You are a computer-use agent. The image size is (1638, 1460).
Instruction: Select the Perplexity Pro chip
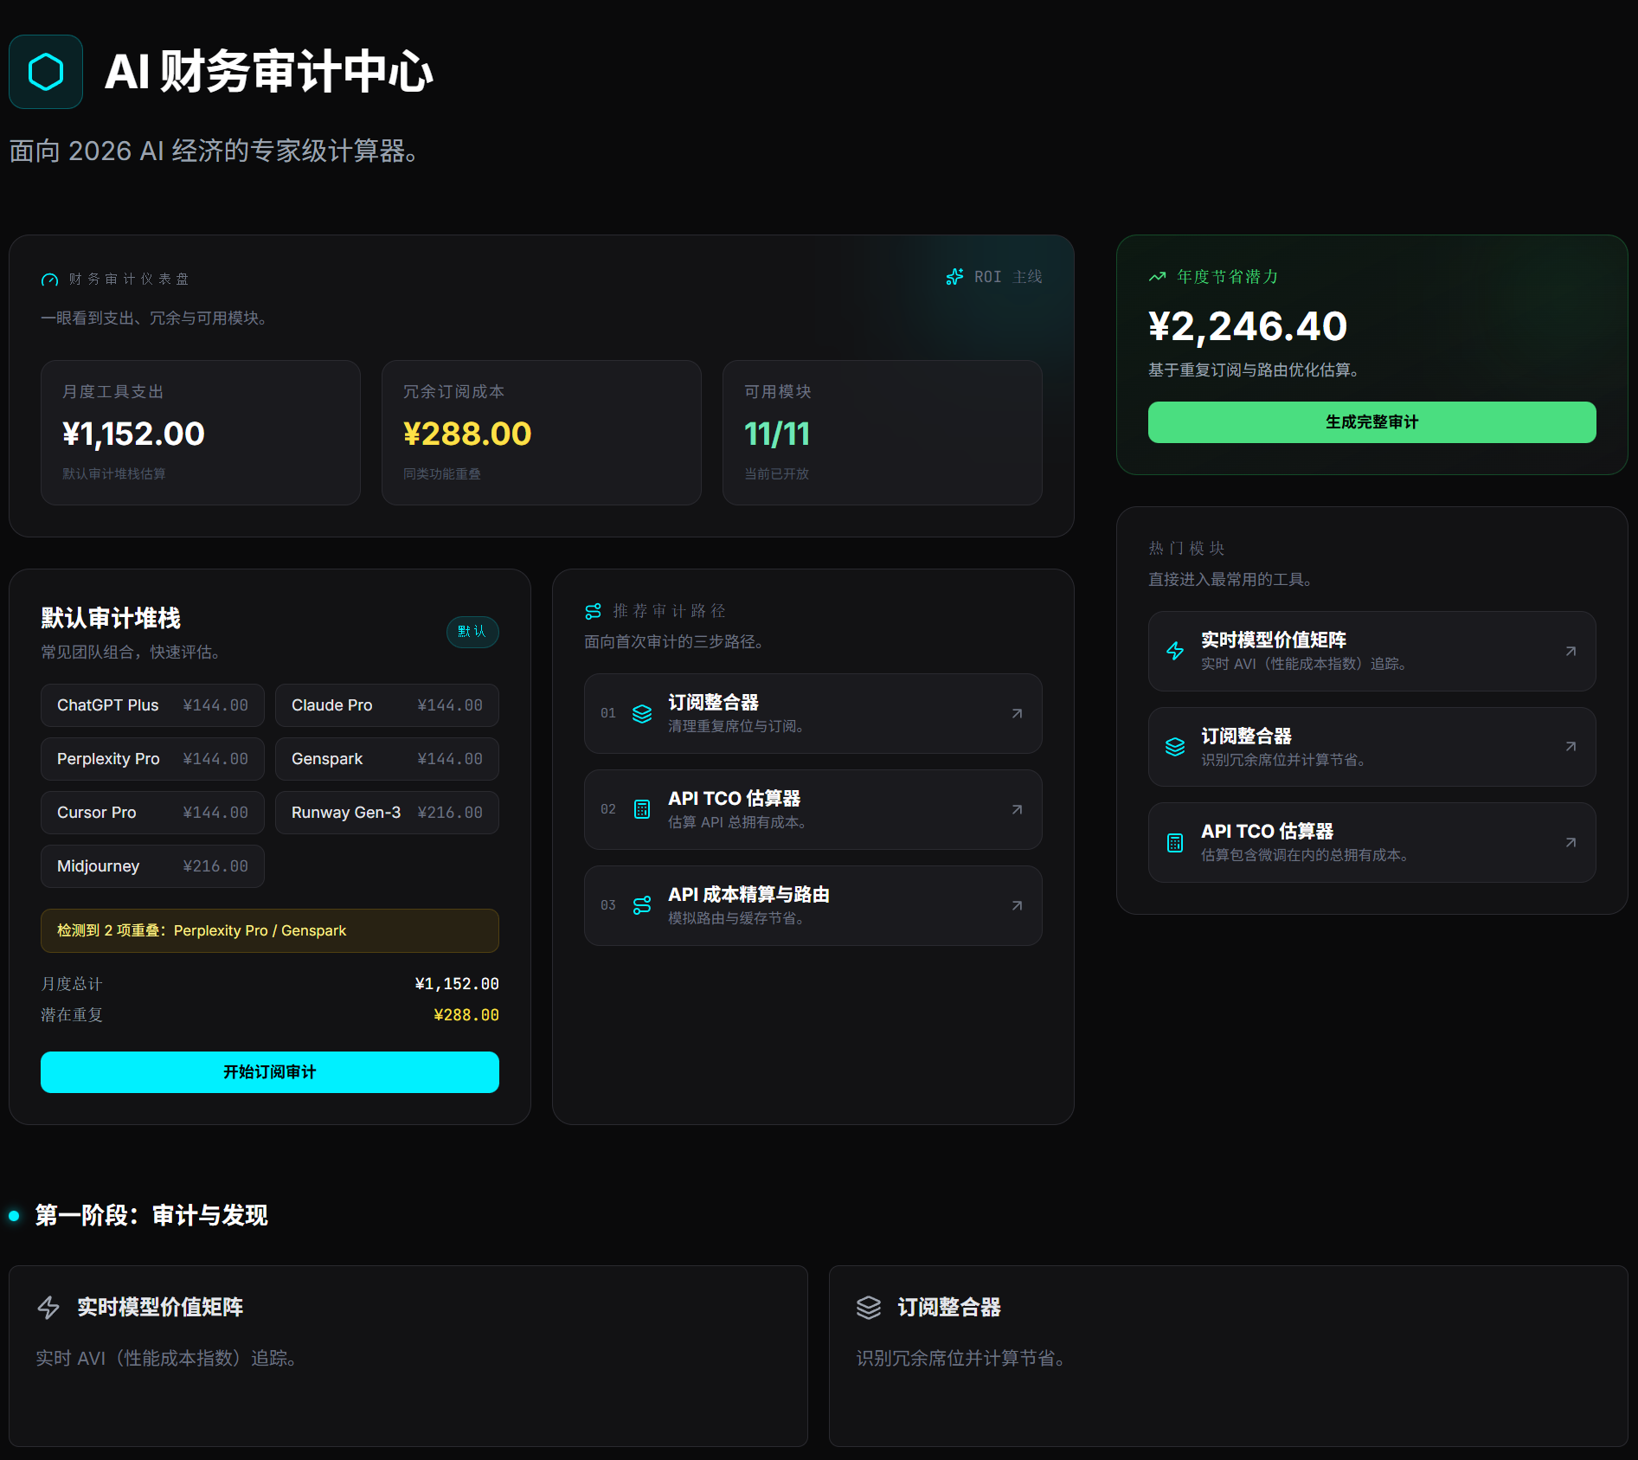pyautogui.click(x=152, y=759)
